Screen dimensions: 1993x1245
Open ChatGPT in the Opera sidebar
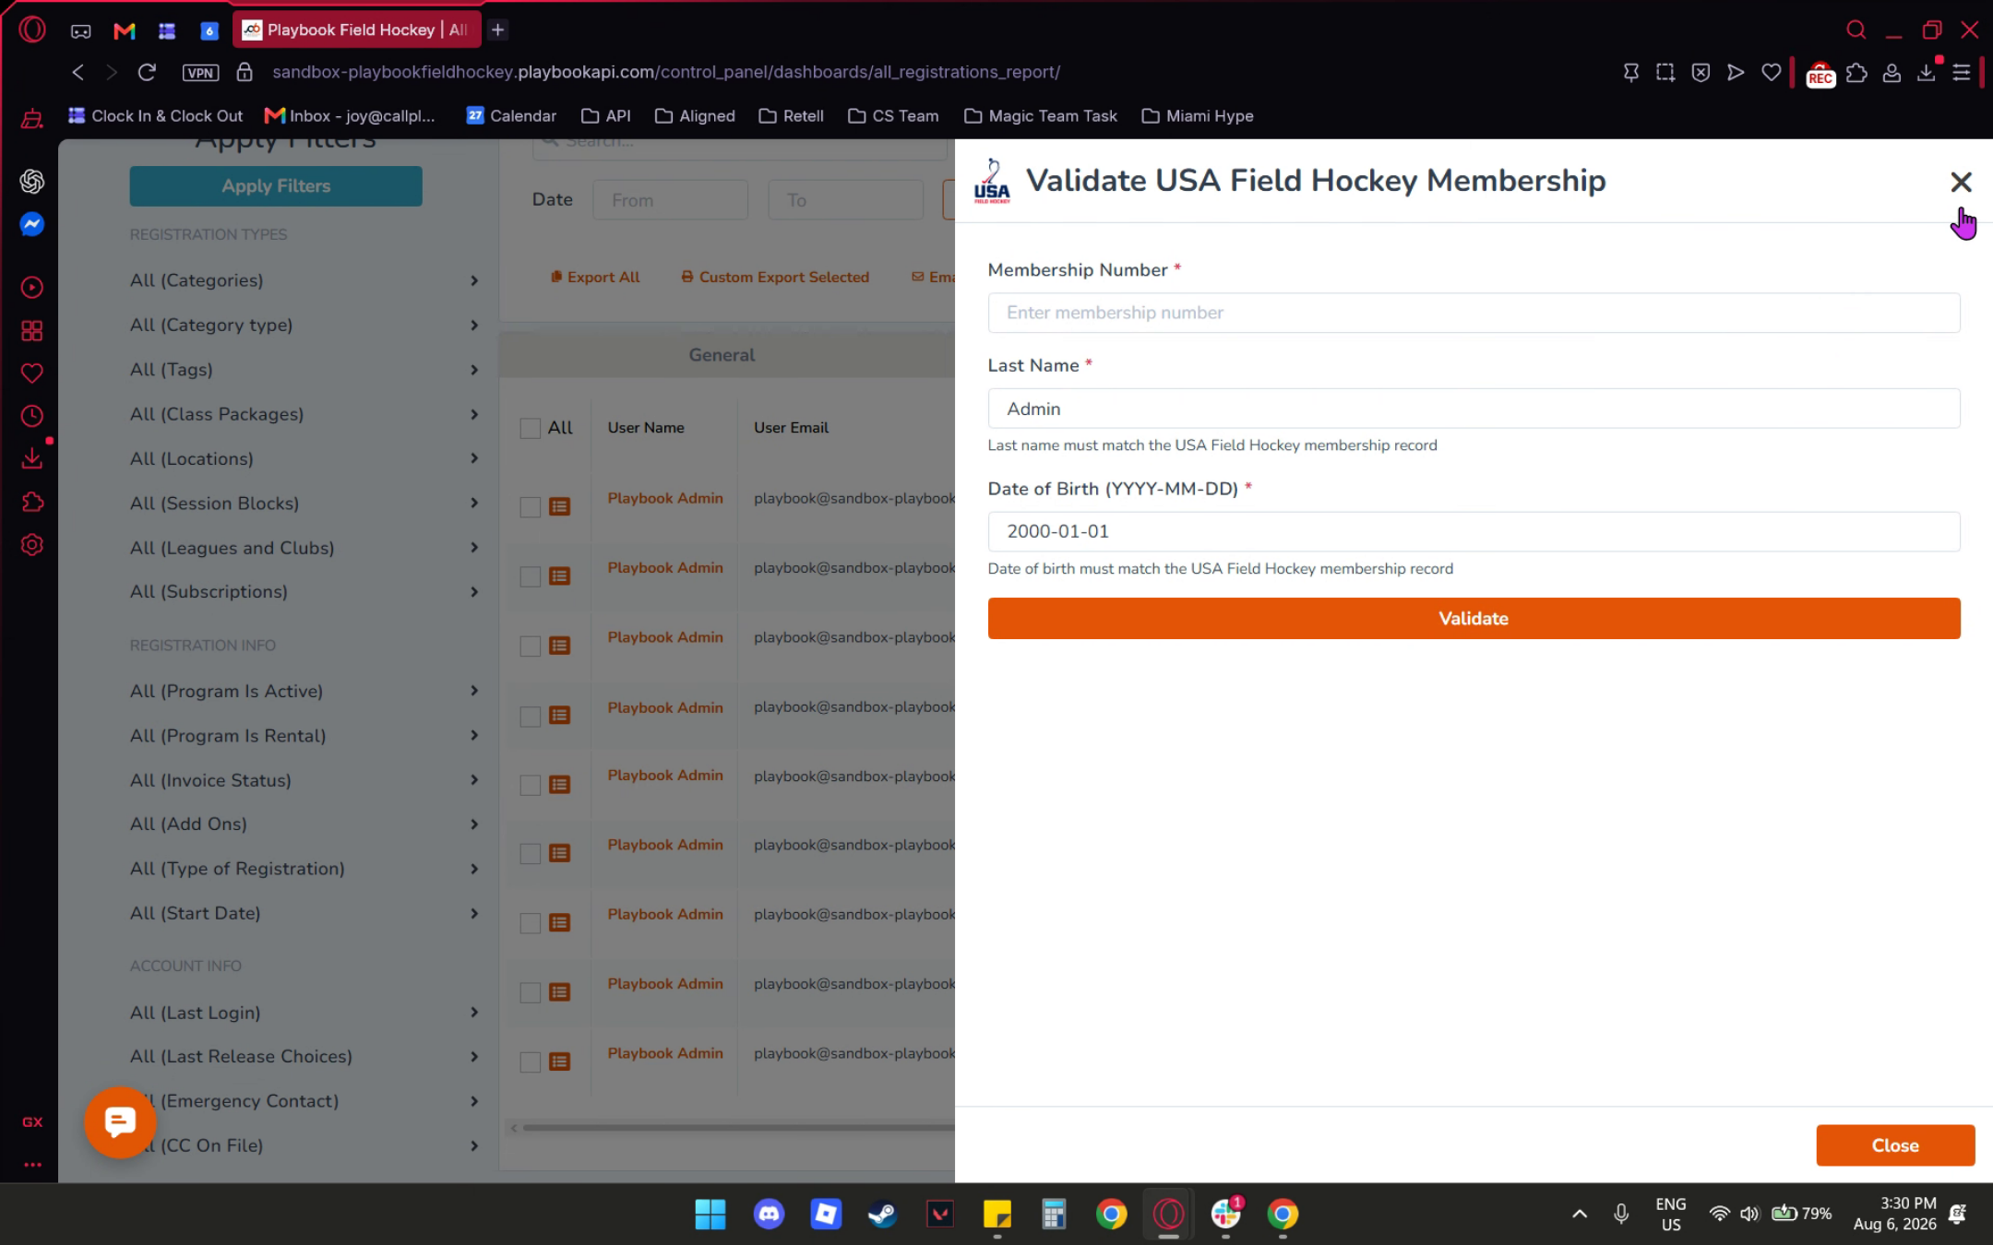[x=32, y=181]
